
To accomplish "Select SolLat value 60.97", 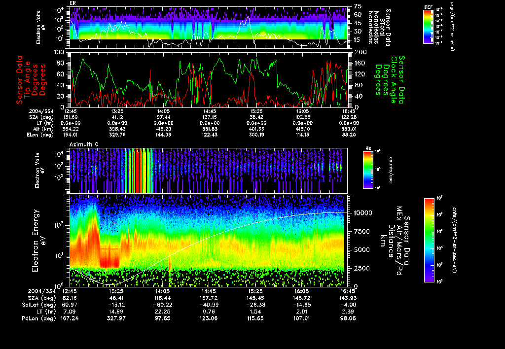I will click(70, 305).
